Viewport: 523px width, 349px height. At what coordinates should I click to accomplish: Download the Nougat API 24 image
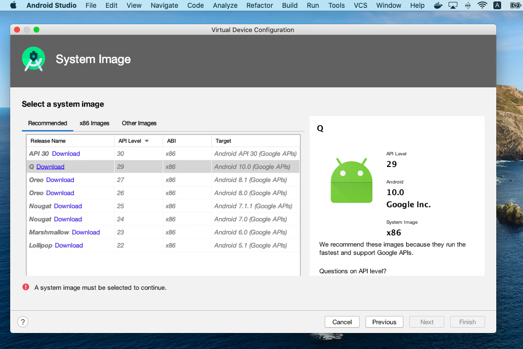coord(68,219)
